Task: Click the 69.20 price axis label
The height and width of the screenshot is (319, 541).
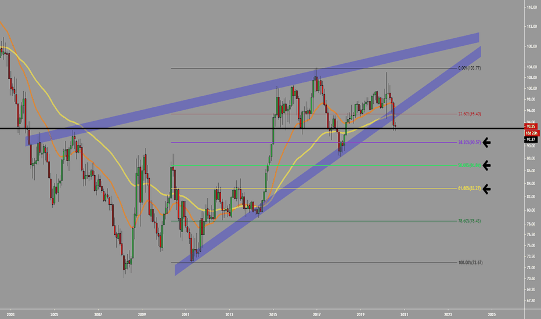Action: [532, 289]
